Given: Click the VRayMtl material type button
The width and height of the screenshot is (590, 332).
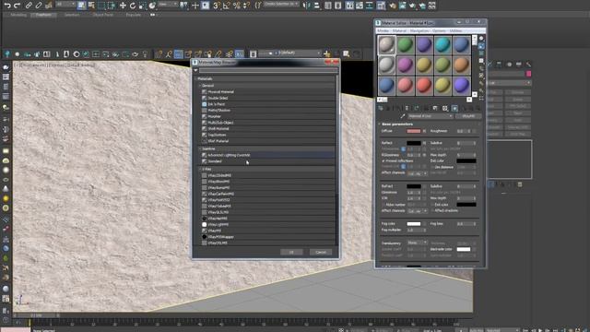Looking at the screenshot, I should point(468,116).
